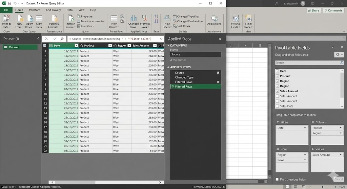Viewport: 347px width, 189px height.
Task: Uncheck the Product field checkbox
Action: coord(278,76)
